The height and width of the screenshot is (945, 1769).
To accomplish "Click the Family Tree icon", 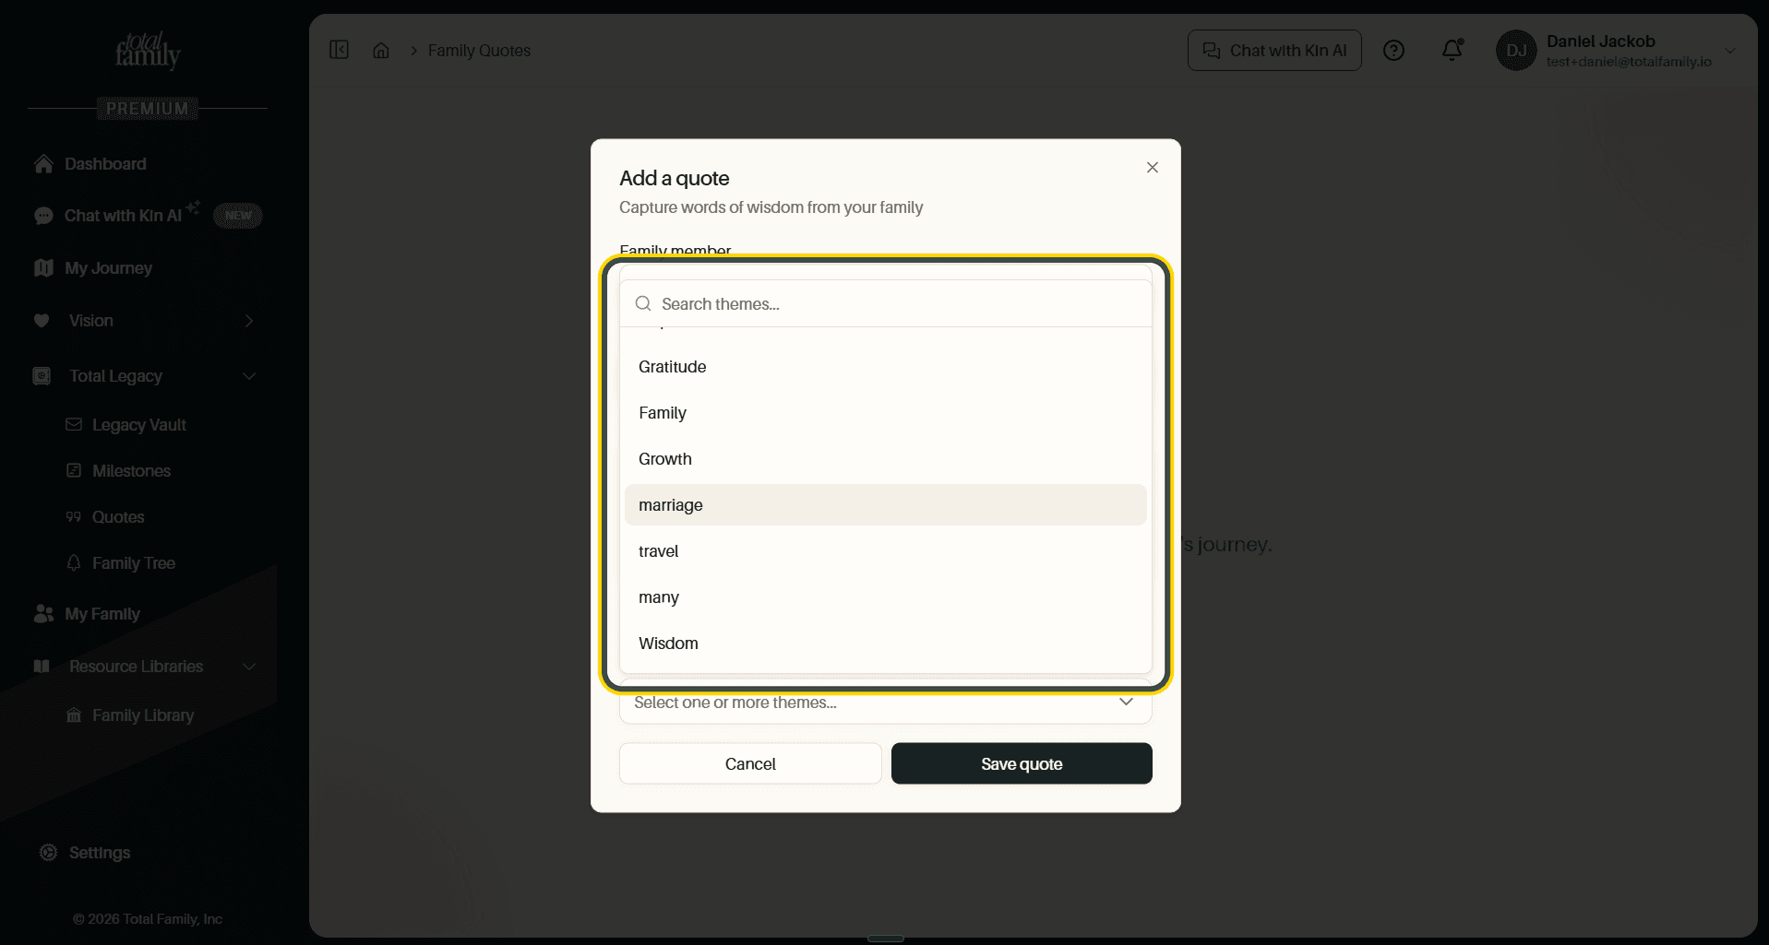I will (74, 562).
